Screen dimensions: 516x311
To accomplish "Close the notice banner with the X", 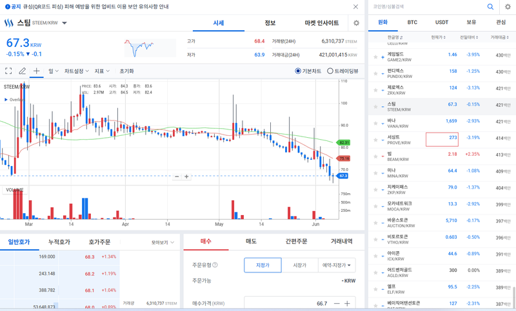I will (356, 6).
